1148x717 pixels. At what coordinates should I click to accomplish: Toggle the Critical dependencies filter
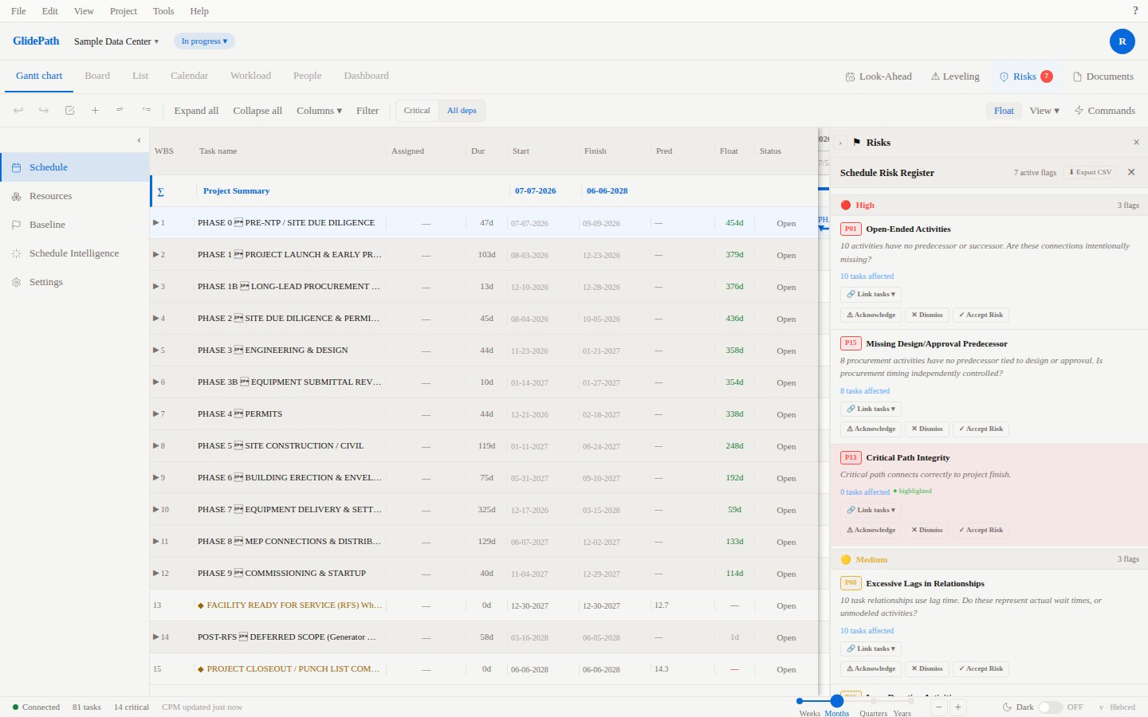[x=417, y=111]
